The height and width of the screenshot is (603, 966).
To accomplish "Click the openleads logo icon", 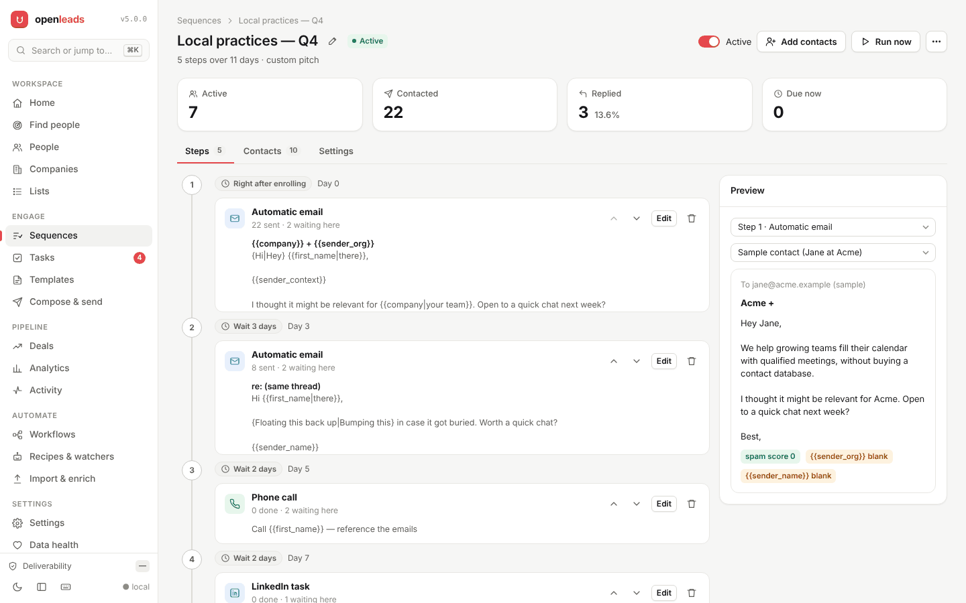I will tap(19, 19).
